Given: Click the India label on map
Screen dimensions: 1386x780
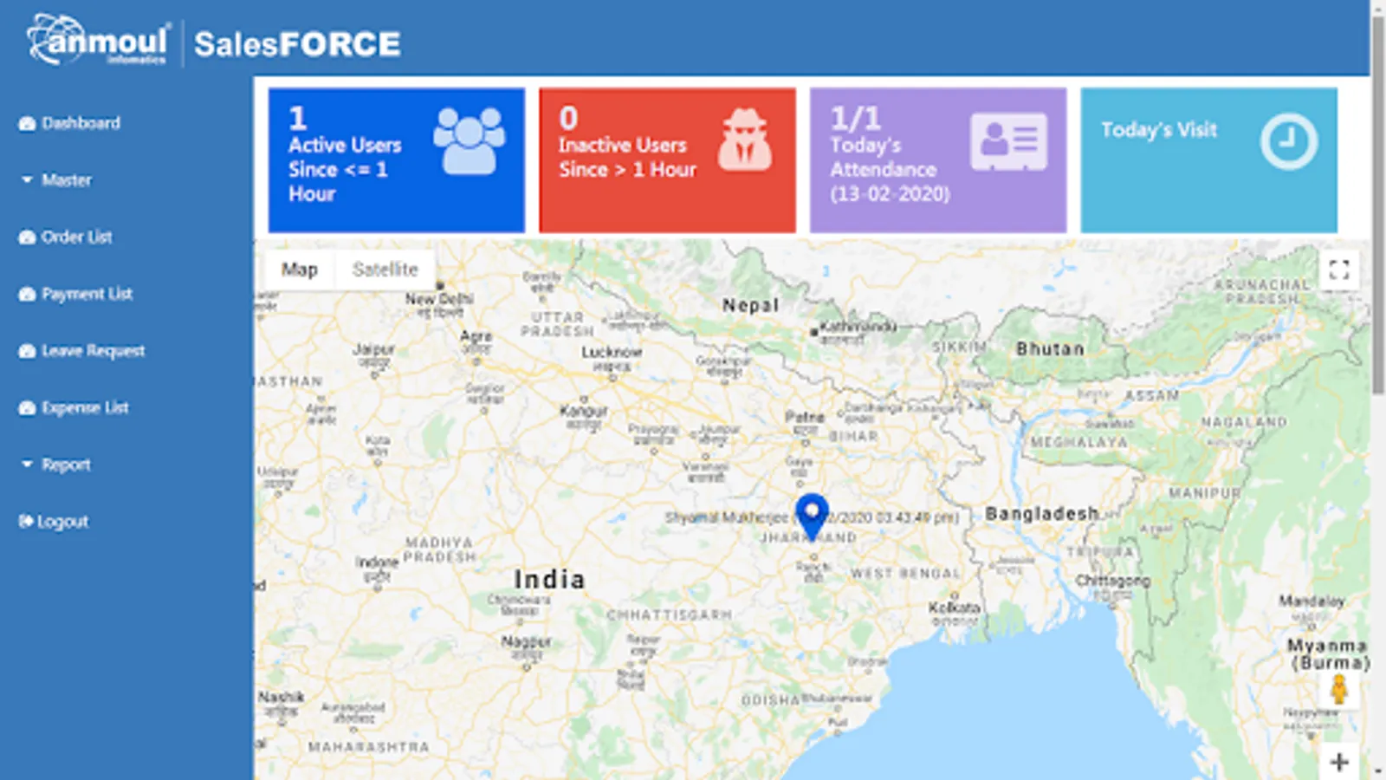Looking at the screenshot, I should pyautogui.click(x=549, y=579).
